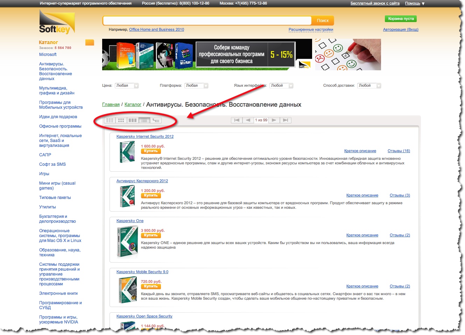Click the Главная breadcrumb link
The image size is (465, 335).
(111, 105)
